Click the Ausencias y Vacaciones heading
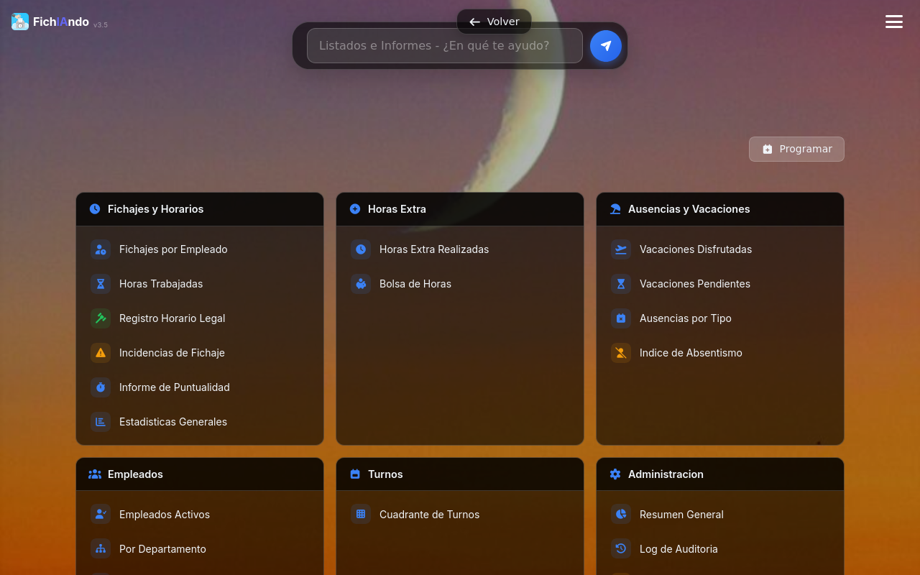 tap(689, 209)
